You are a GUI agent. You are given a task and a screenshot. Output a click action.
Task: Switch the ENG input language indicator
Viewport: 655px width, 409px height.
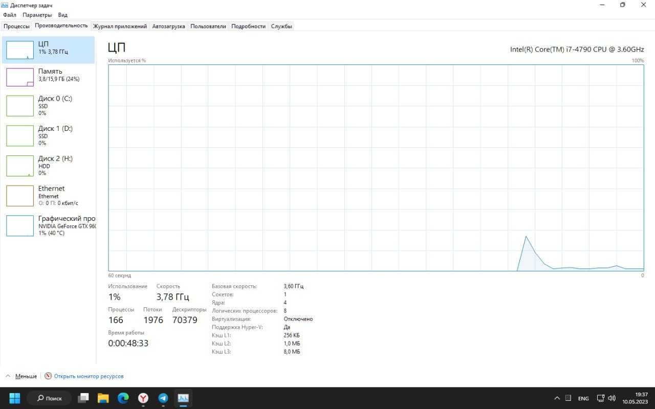tap(583, 398)
